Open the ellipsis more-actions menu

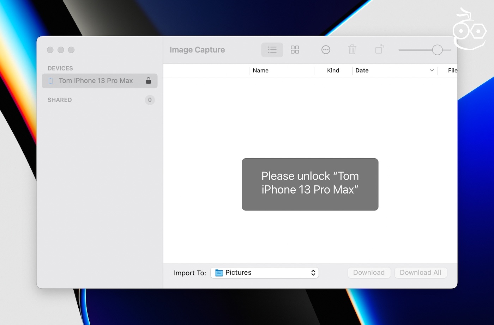(x=326, y=50)
